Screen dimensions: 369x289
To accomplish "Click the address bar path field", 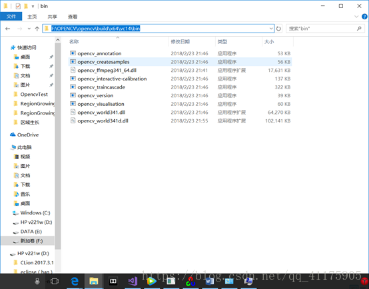I will [x=158, y=29].
